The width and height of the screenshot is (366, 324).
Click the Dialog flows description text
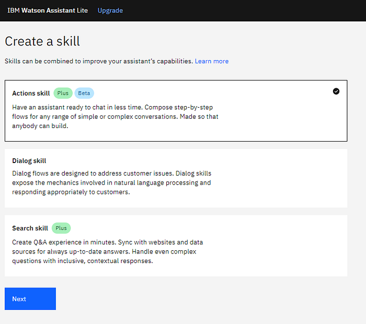tap(111, 183)
